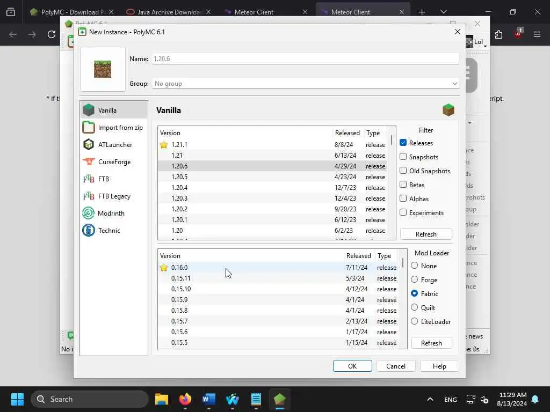Switch to Java Archive Download tab

[169, 12]
